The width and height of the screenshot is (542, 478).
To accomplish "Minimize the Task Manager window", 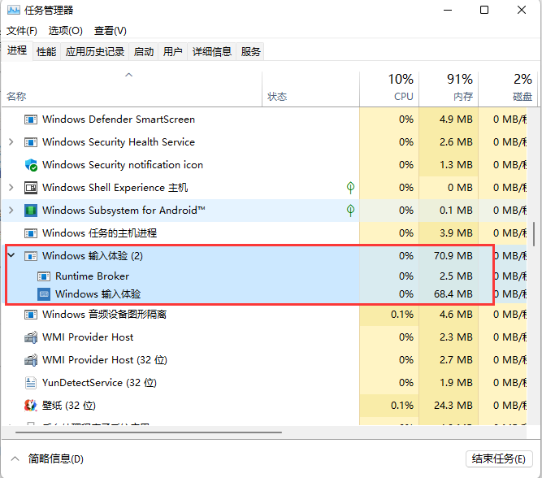I will pos(448,10).
